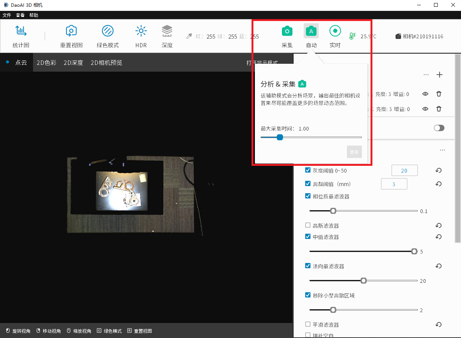Click the 最大采集时间 slider handle

[x=280, y=137]
